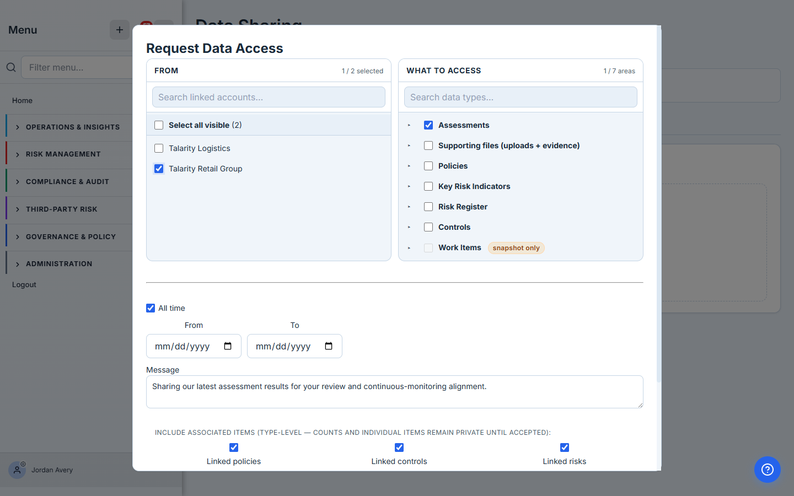Expand the Policies row arrow
This screenshot has height=496, width=794.
[409, 166]
